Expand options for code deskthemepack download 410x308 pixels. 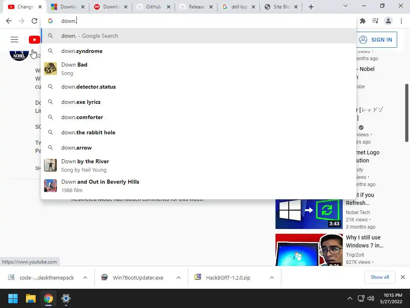tap(85, 278)
